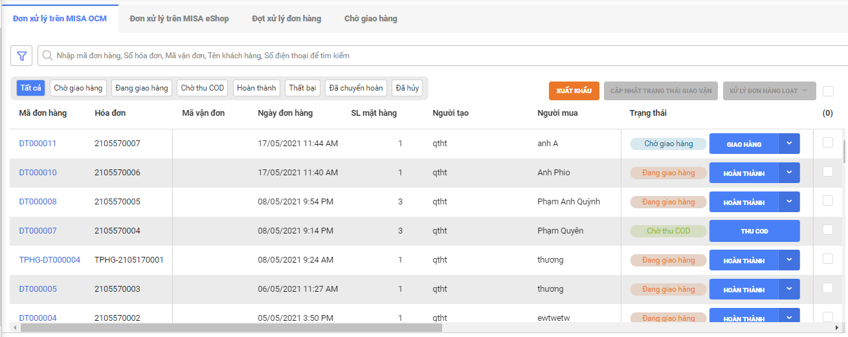Click the vertical scrollbar thumb of the table
The image size is (848, 337).
tap(845, 151)
